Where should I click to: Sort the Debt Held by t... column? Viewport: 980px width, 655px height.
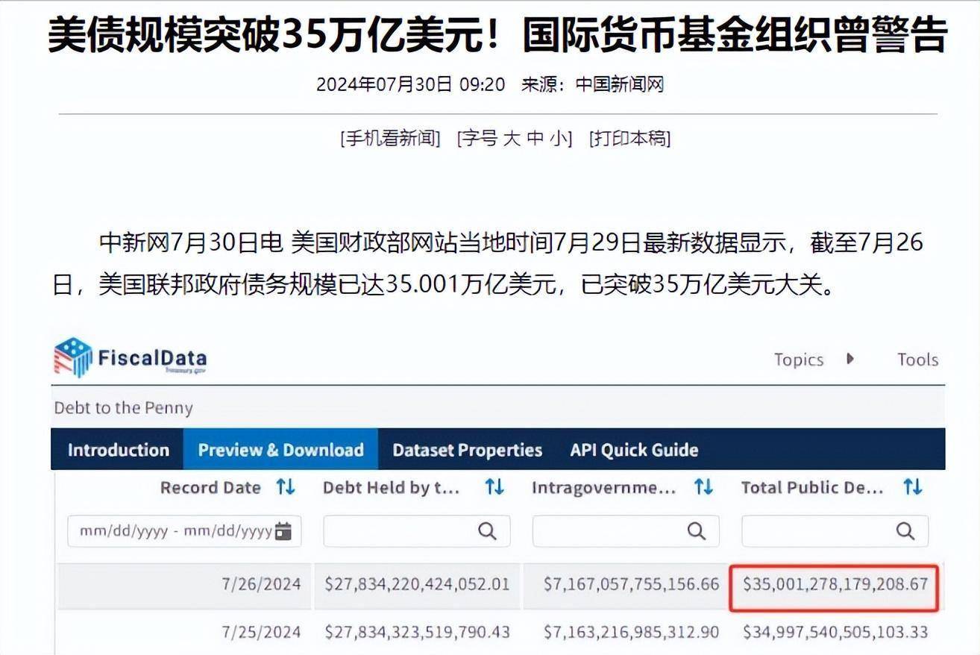[494, 487]
